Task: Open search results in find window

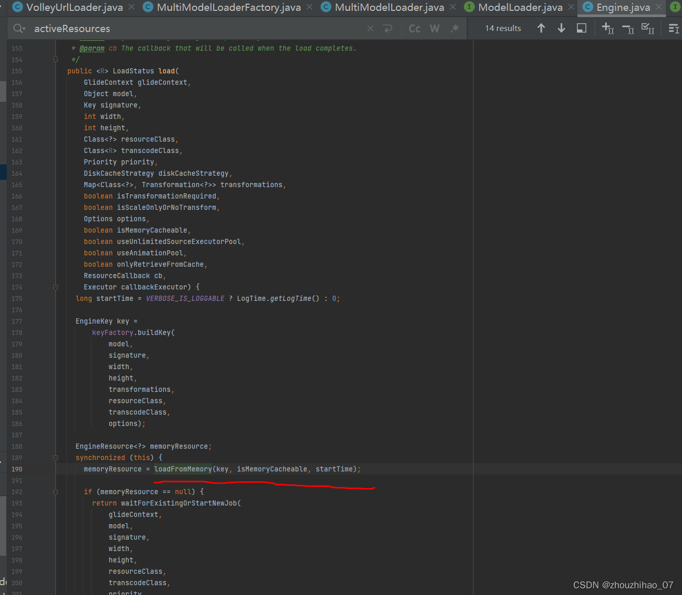Action: click(582, 28)
